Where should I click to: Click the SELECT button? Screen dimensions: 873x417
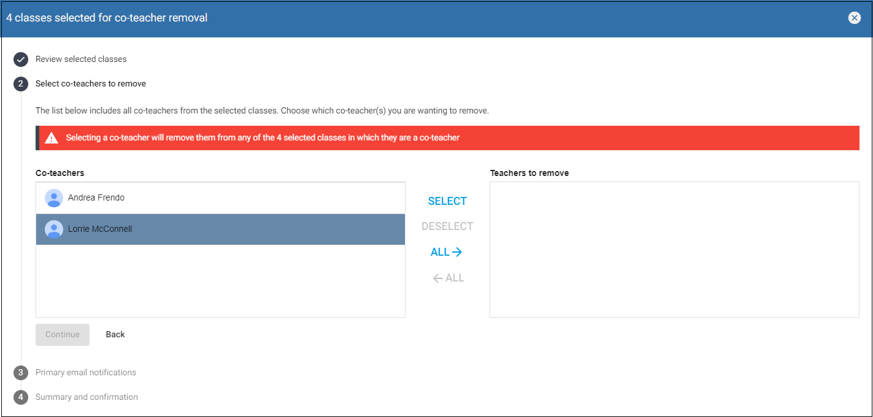447,201
